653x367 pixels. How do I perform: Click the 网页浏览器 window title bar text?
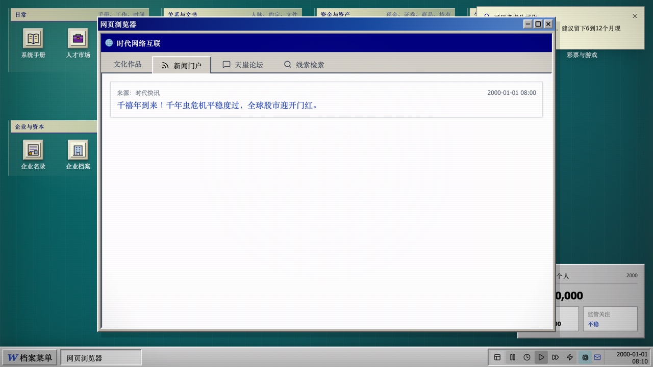click(x=118, y=24)
